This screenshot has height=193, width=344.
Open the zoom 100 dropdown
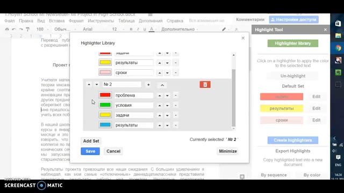click(x=42, y=29)
